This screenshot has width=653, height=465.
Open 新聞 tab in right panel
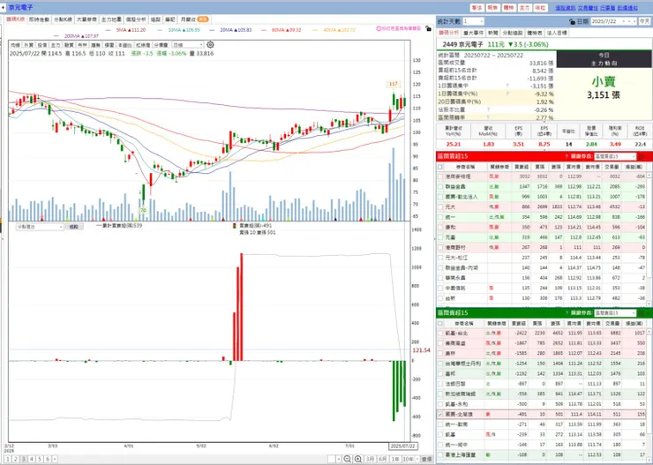(493, 33)
